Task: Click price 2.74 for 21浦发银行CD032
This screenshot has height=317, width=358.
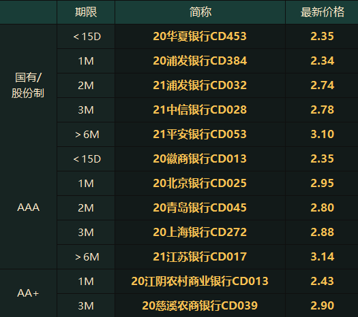Action: click(322, 85)
